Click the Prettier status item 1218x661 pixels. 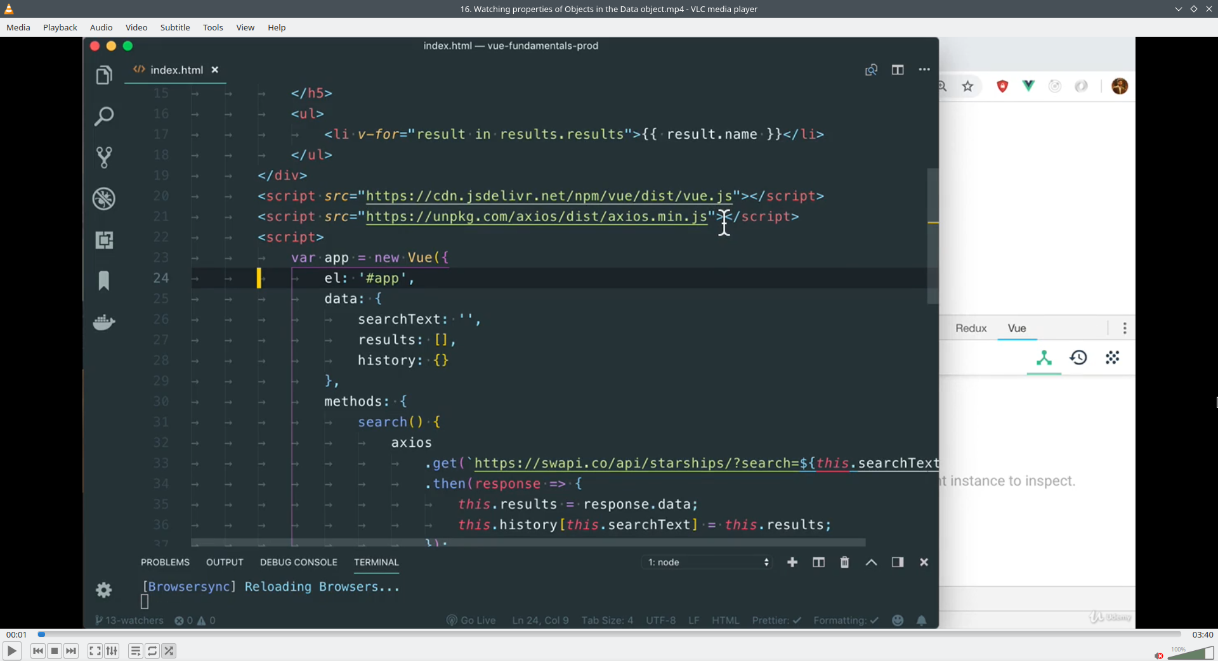point(776,620)
